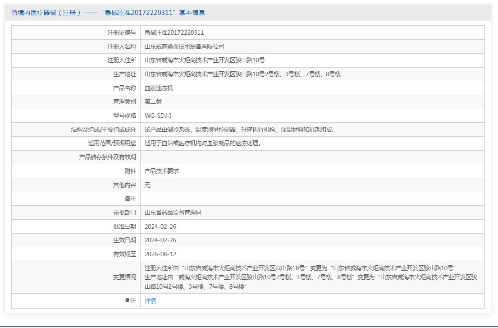This screenshot has height=328, width=498.
Task: Open the 详情 link in the bottom row
Action: (x=150, y=301)
